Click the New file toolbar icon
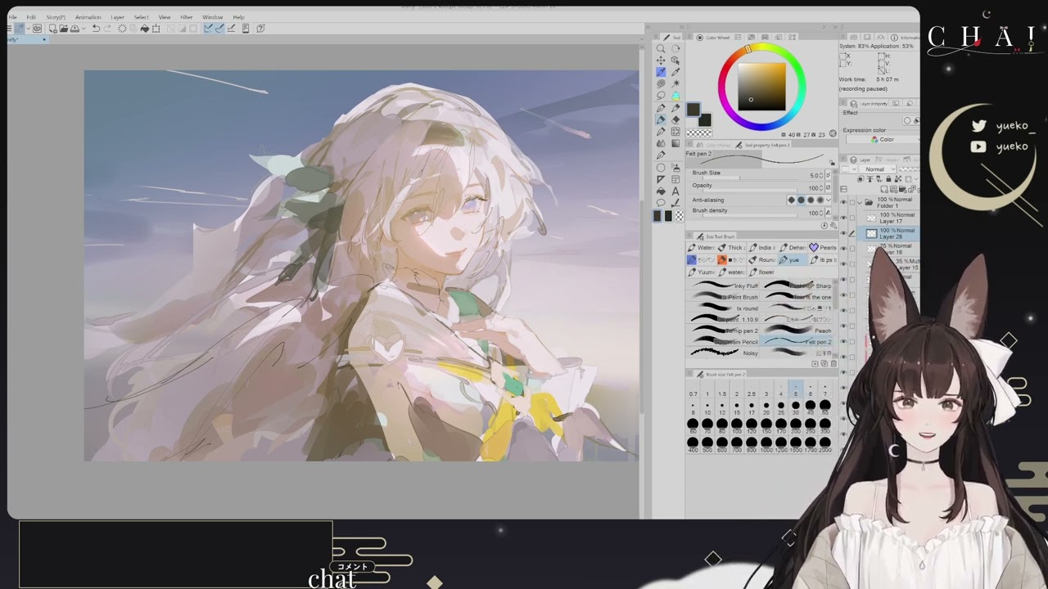Image resolution: width=1048 pixels, height=589 pixels. tap(53, 29)
